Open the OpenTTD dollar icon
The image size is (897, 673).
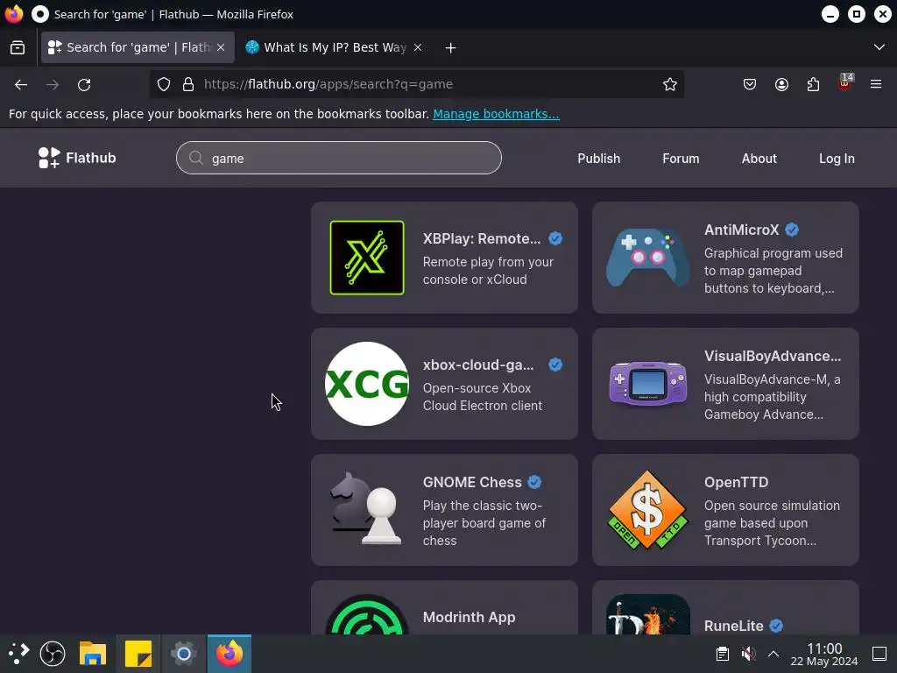pyautogui.click(x=647, y=510)
